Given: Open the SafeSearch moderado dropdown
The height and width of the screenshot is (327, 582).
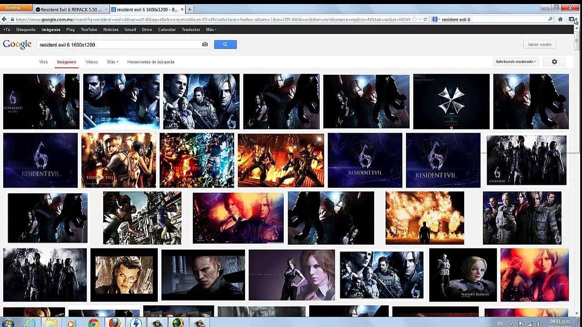Looking at the screenshot, I should click(516, 62).
